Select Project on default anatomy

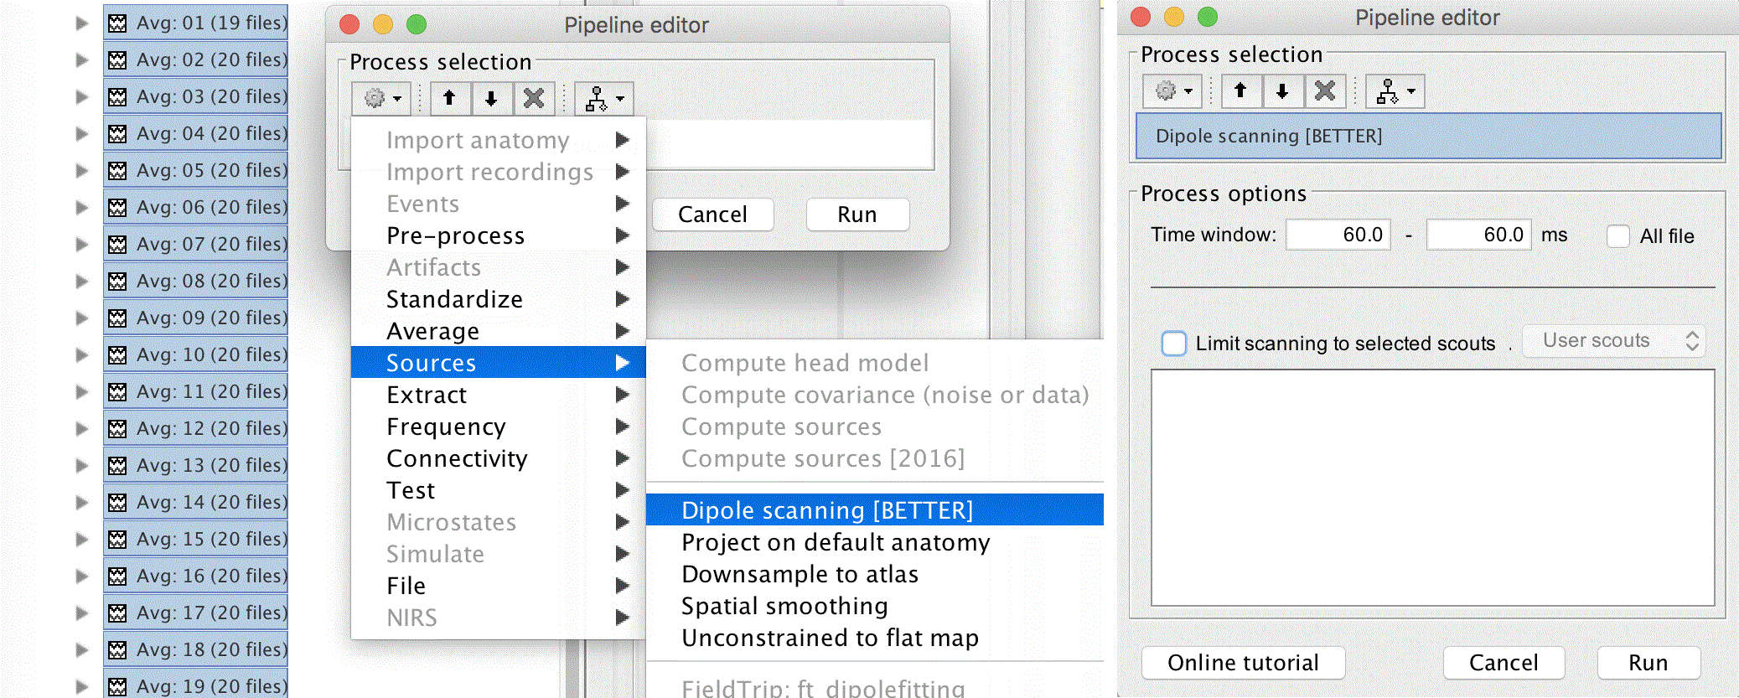point(835,543)
